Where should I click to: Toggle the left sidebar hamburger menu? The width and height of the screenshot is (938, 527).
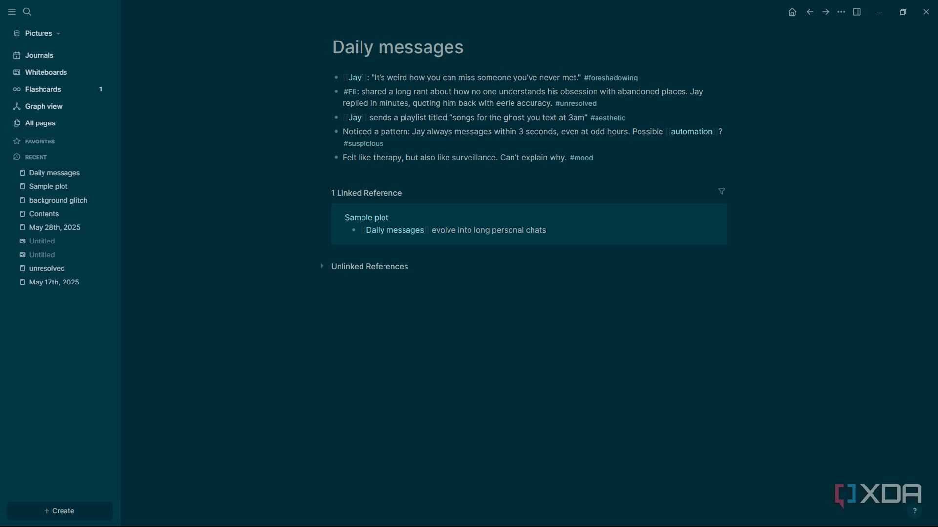click(x=12, y=12)
